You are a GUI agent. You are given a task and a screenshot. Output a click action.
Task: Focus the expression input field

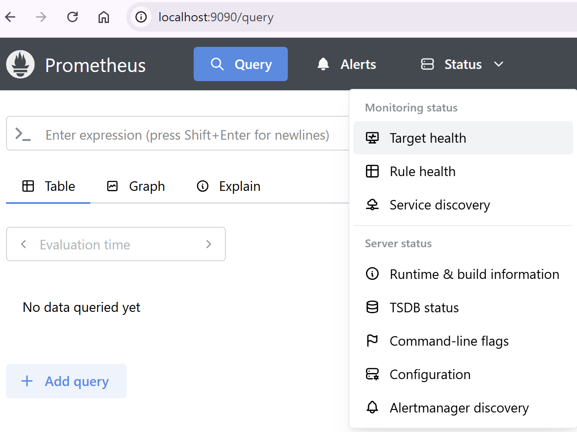click(x=187, y=135)
